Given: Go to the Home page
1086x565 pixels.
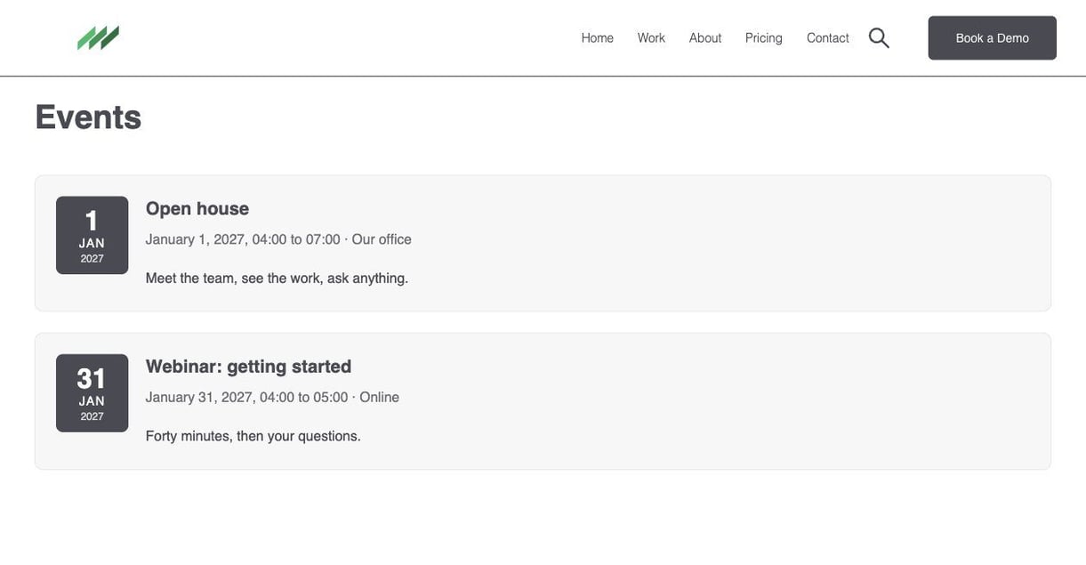Looking at the screenshot, I should 598,38.
